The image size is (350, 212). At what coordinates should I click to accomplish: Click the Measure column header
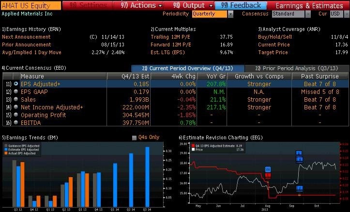(63, 76)
